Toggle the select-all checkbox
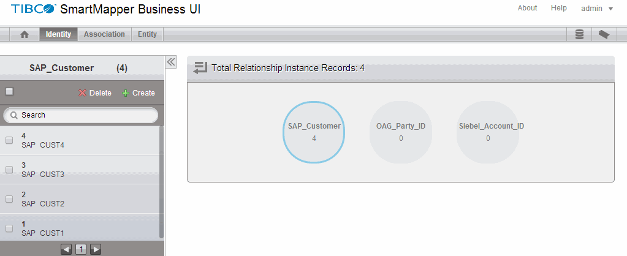Screen dimensions: 627x256 tap(9, 92)
